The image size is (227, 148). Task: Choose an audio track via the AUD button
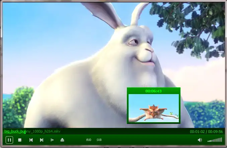click(89, 140)
